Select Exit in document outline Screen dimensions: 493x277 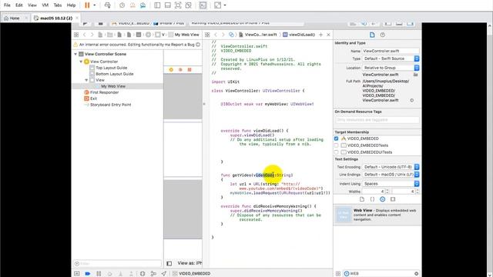pos(93,98)
